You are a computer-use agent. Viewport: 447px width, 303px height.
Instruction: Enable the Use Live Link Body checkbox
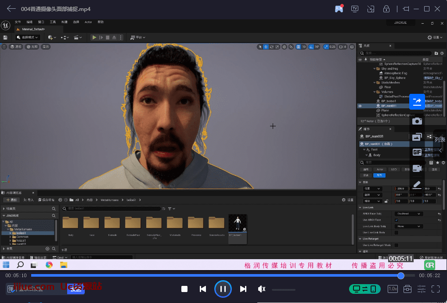(x=397, y=232)
